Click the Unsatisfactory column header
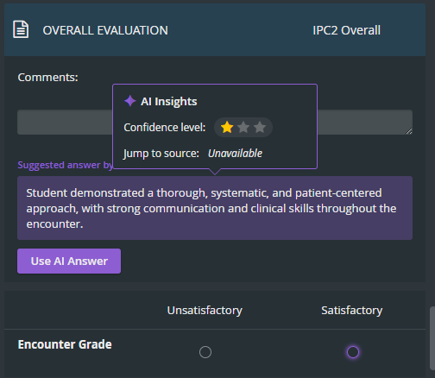 [205, 311]
